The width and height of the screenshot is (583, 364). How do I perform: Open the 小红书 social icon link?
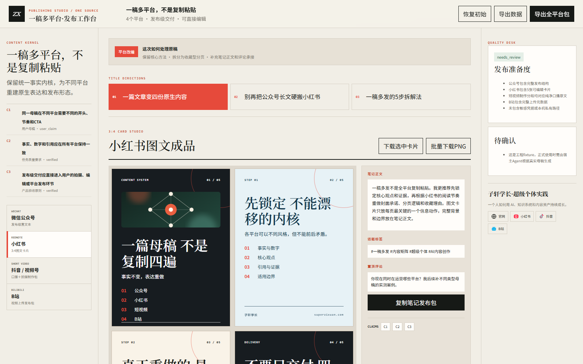pos(522,217)
